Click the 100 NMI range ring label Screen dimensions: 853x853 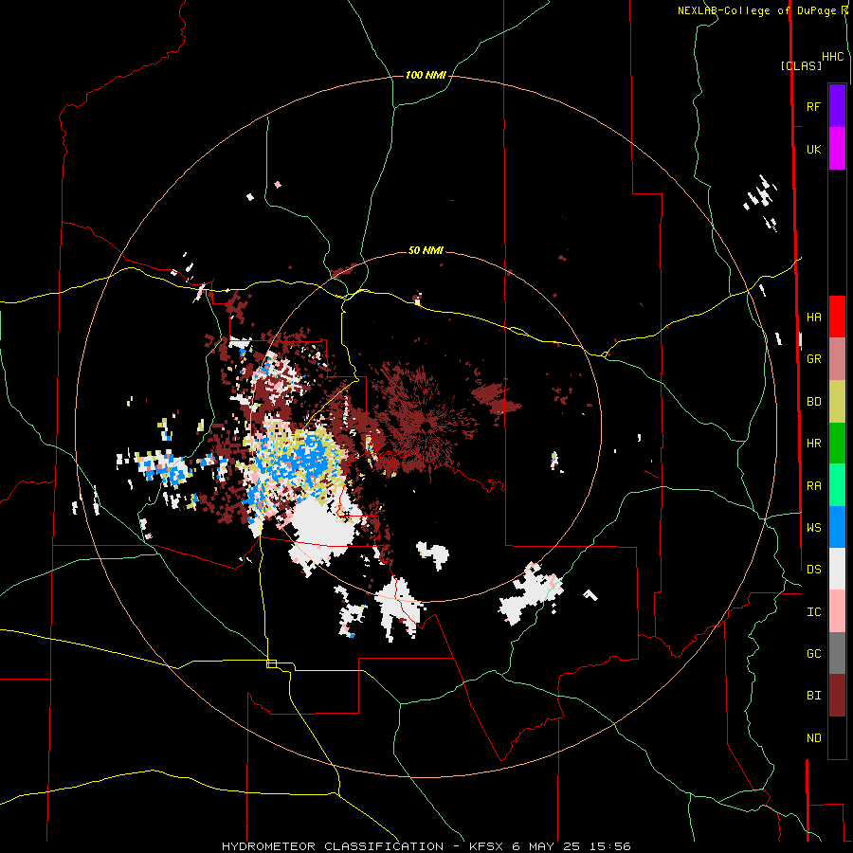(426, 75)
